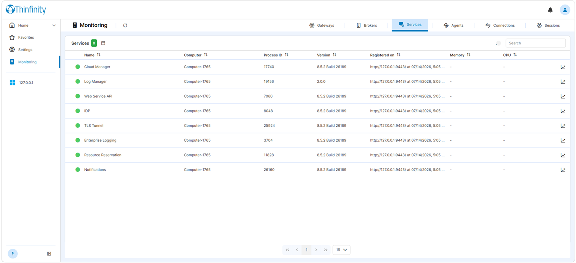Switch to the Connections tab
This screenshot has width=576, height=263.
(x=500, y=25)
